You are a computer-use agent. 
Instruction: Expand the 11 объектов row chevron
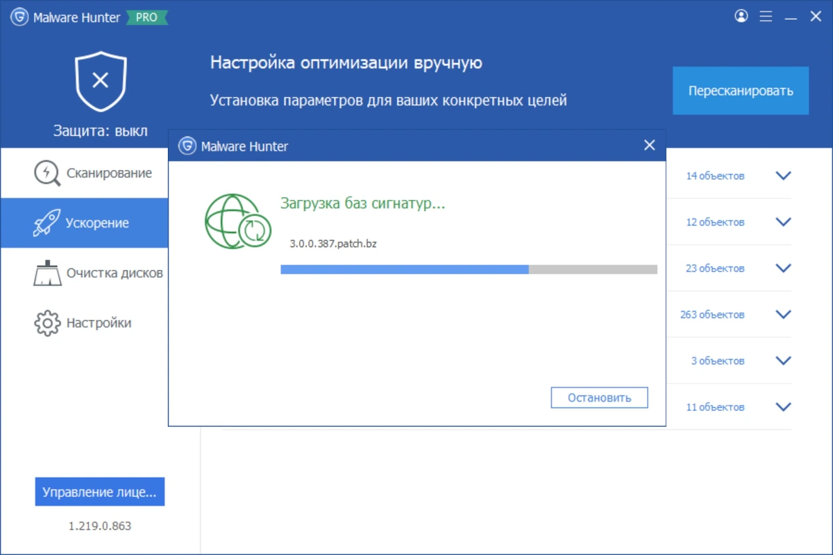[x=783, y=407]
